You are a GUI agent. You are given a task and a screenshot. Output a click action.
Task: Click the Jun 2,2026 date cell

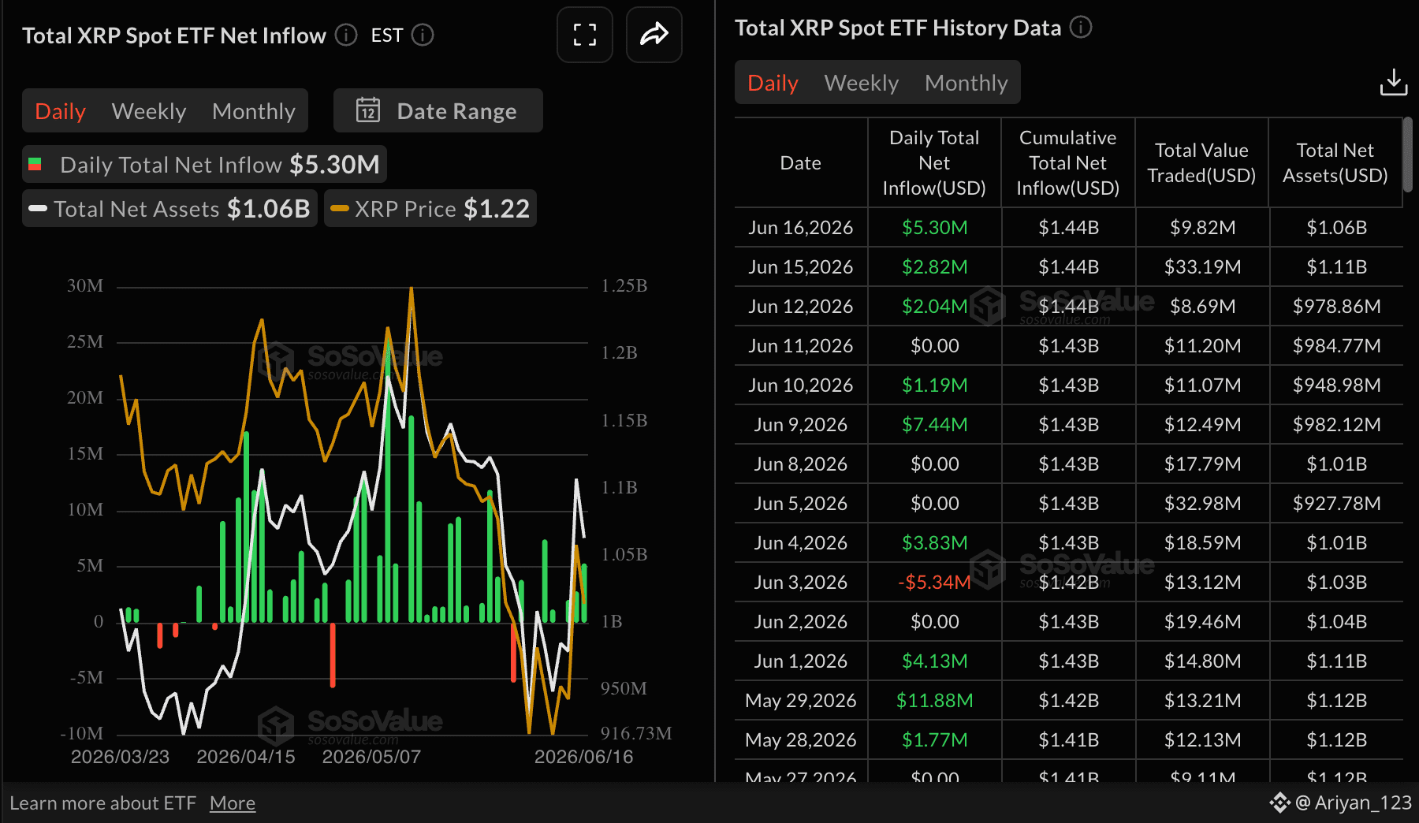click(801, 622)
